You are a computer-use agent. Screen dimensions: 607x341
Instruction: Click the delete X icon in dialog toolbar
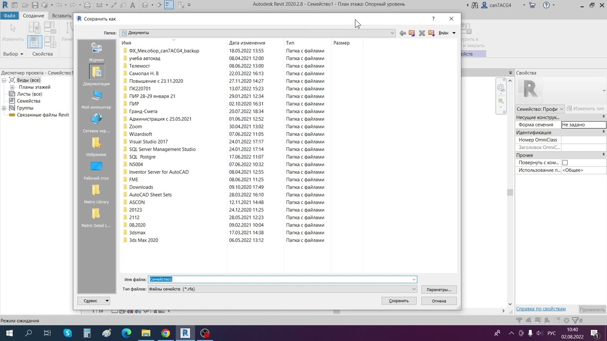click(x=422, y=33)
